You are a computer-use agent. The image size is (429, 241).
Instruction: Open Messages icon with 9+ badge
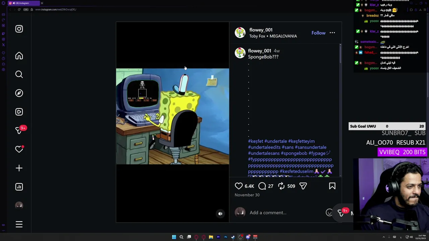click(19, 131)
